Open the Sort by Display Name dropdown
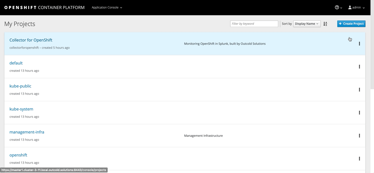374x173 pixels. coord(307,24)
